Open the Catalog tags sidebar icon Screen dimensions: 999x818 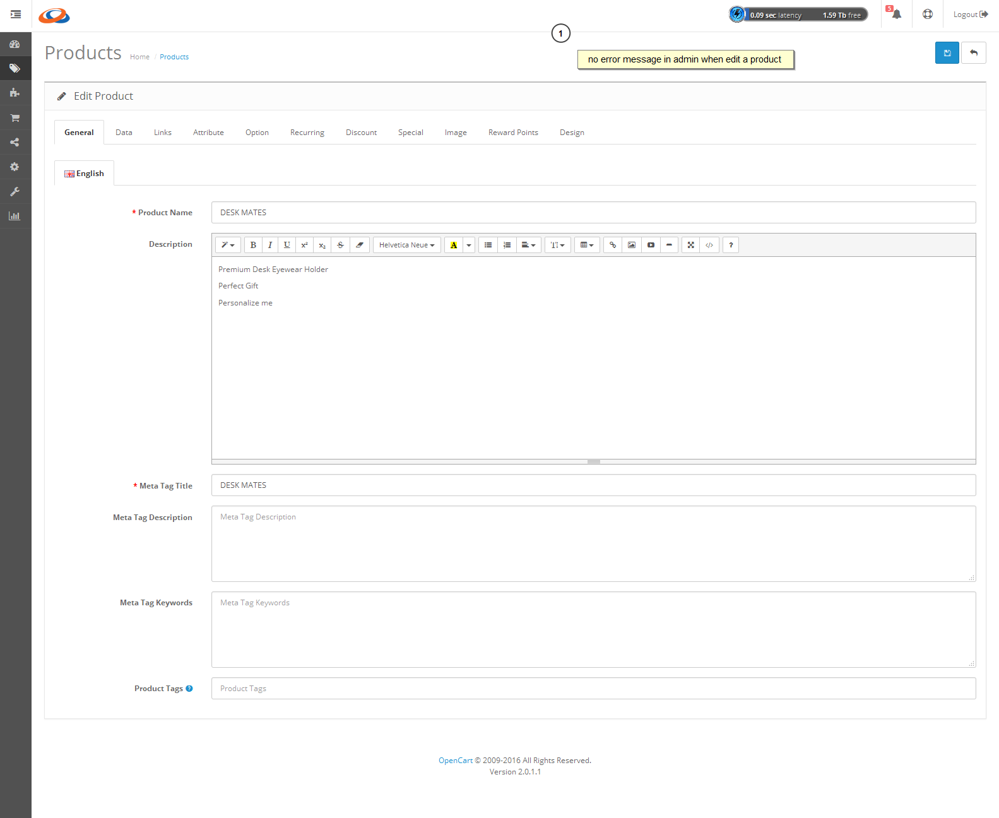click(x=15, y=68)
